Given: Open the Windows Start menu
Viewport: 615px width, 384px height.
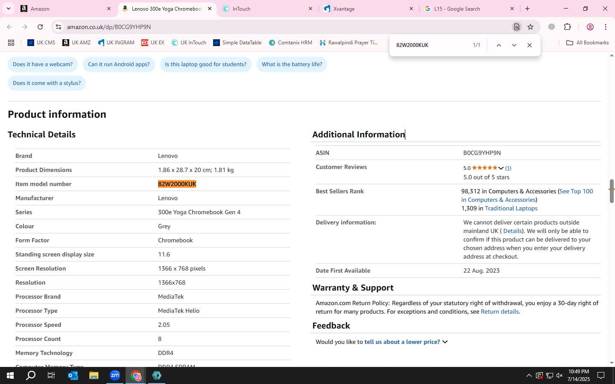Looking at the screenshot, I should point(10,375).
